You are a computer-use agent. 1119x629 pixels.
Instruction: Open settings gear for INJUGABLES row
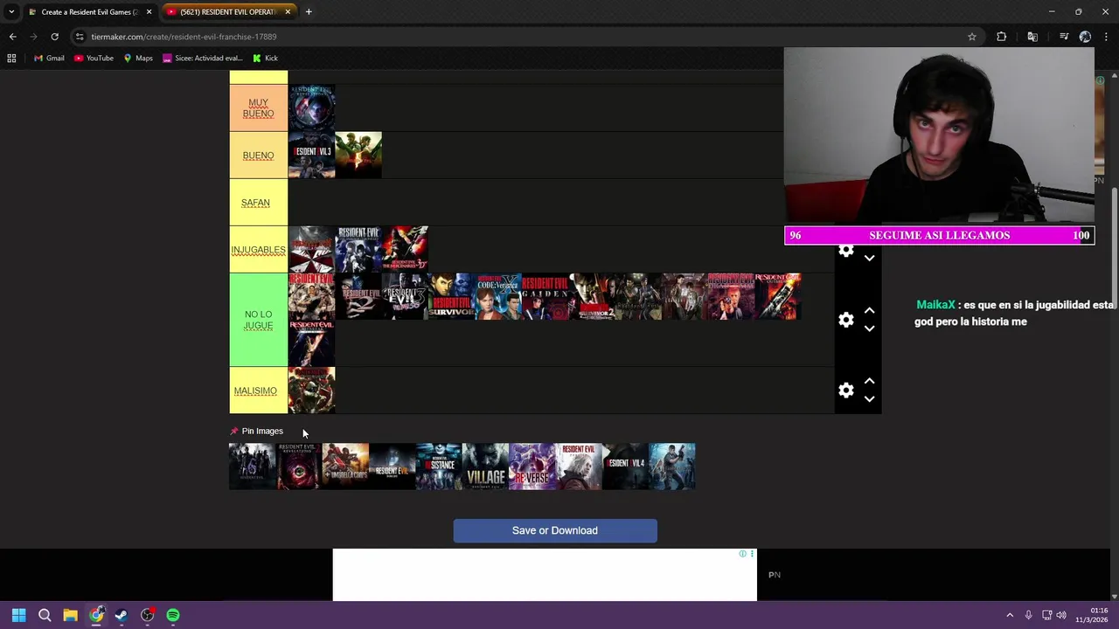pyautogui.click(x=845, y=251)
